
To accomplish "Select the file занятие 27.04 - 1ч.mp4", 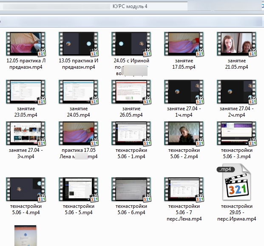I will pos(184,92).
